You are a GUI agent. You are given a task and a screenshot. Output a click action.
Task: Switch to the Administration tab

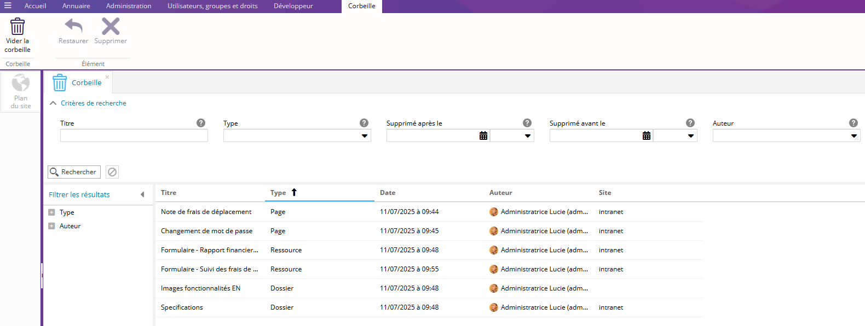(x=129, y=6)
